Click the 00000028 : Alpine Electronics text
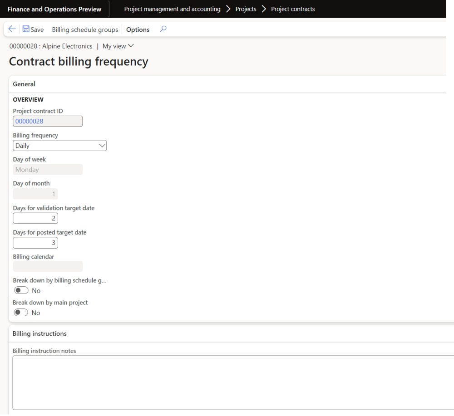Image resolution: width=454 pixels, height=416 pixels. 51,46
